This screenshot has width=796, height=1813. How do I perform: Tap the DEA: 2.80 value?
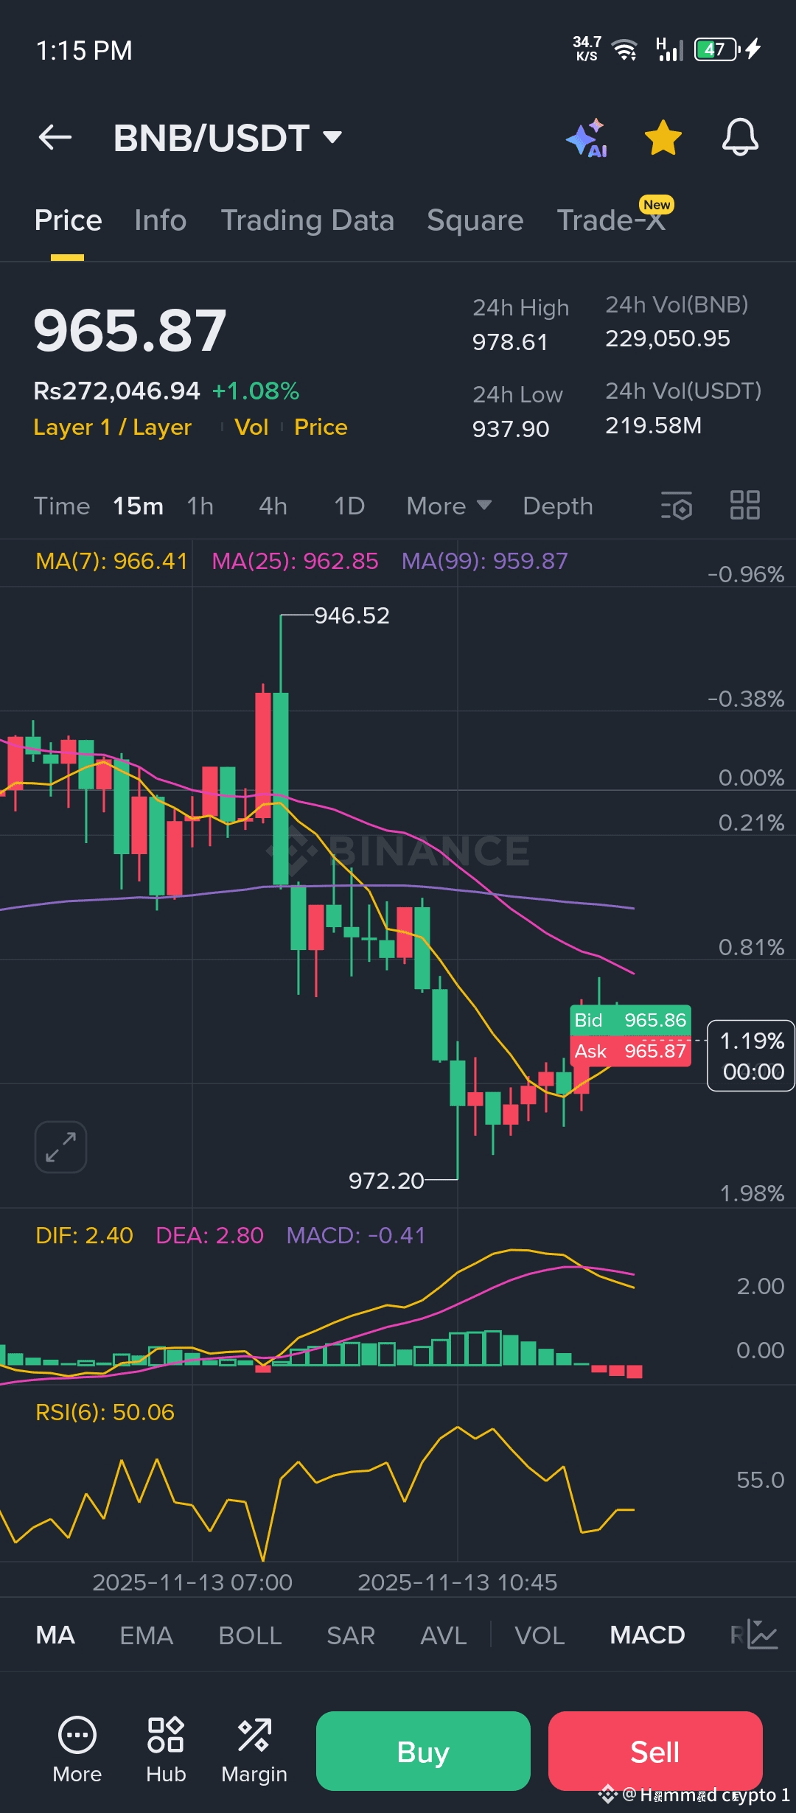point(209,1235)
